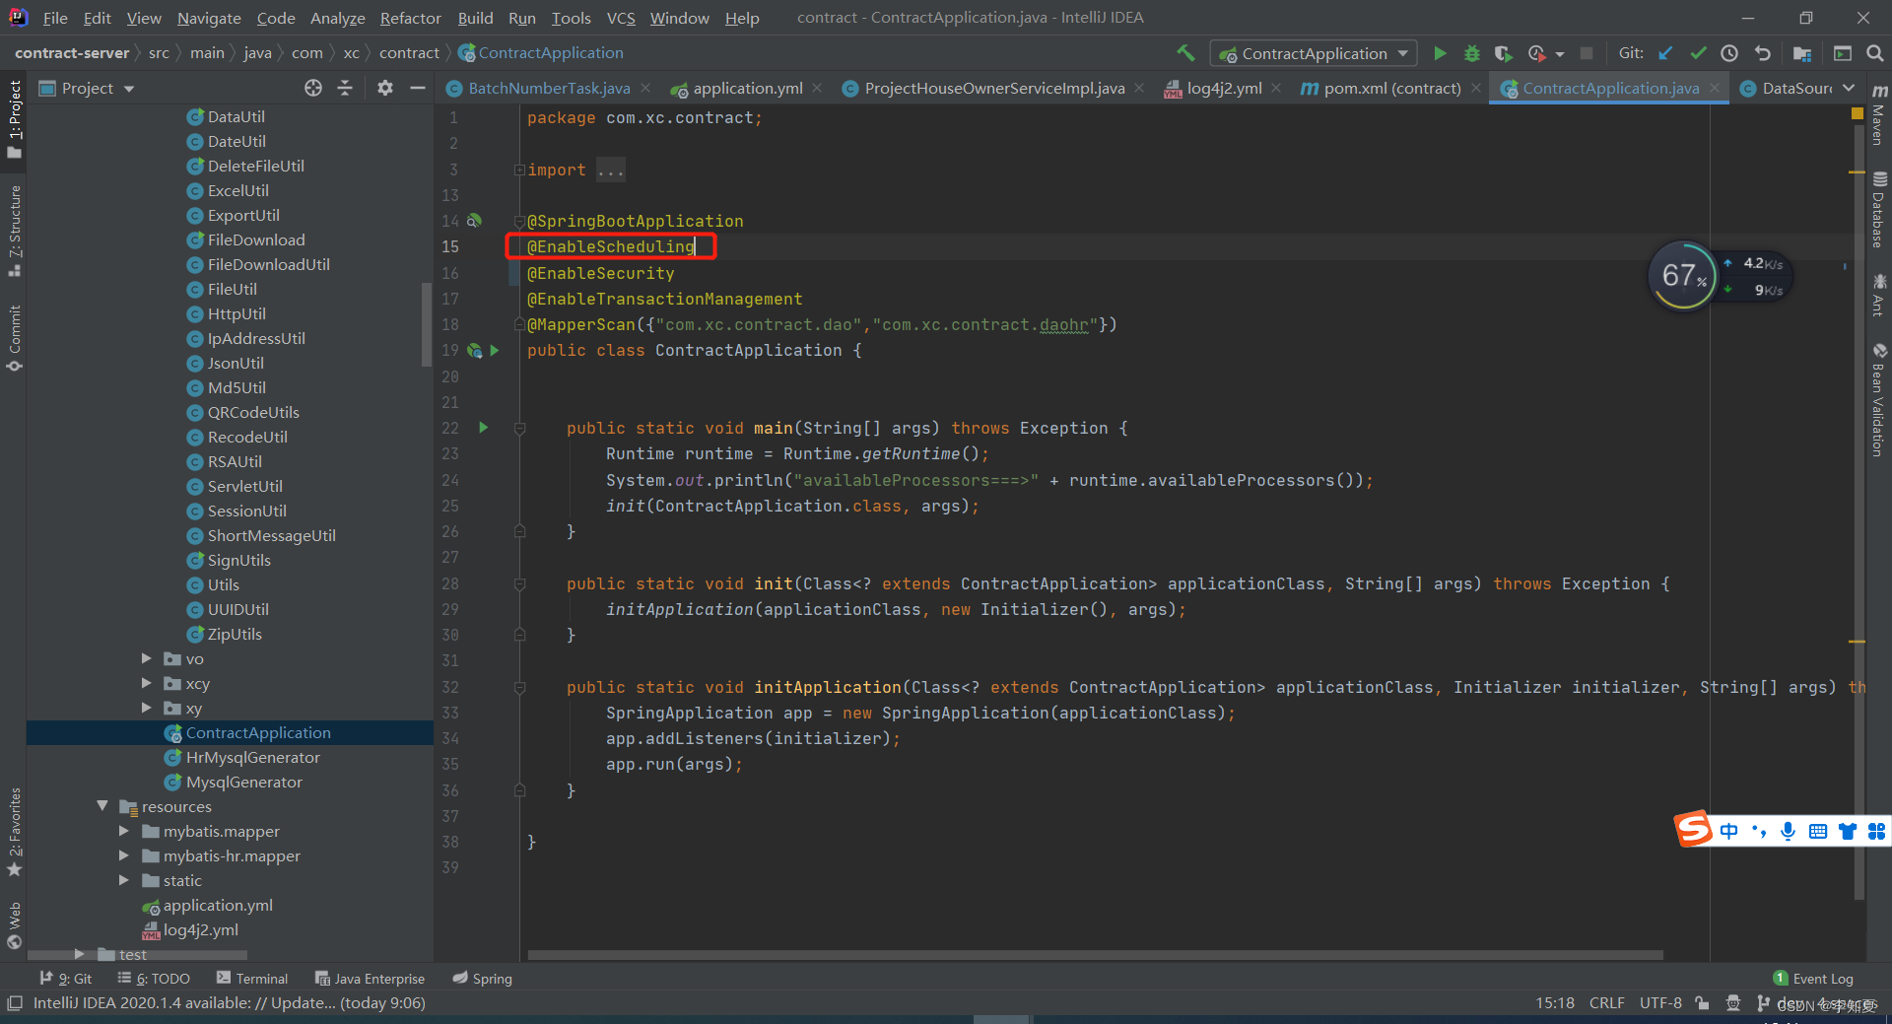Expand the mybatis.mapper folder
The width and height of the screenshot is (1892, 1024).
124,831
